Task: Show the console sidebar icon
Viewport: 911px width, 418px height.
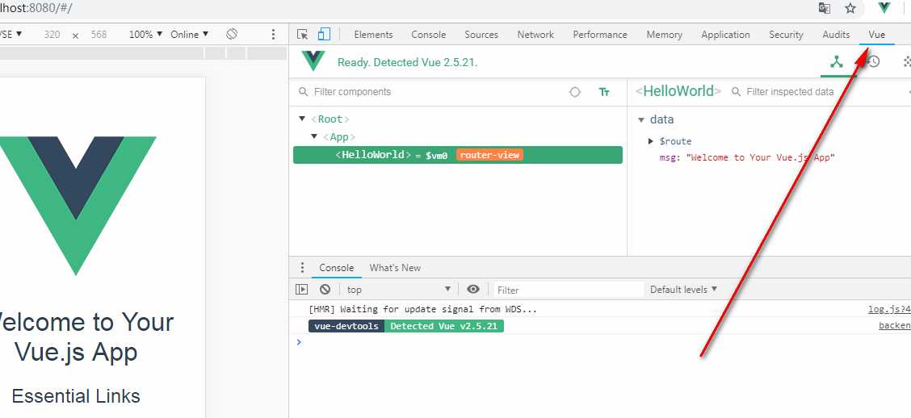Action: (301, 289)
